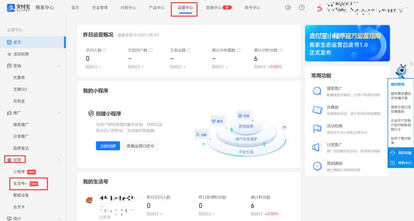
Task: Open 如何下载对账单 suggested question
Action: coord(401,141)
